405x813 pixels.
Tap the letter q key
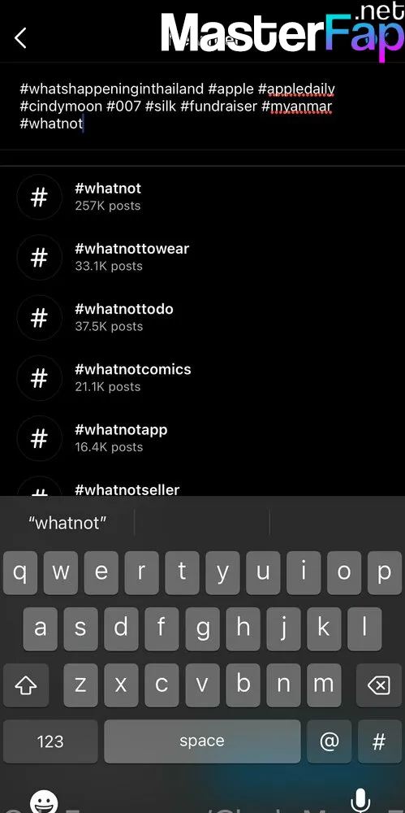20,572
